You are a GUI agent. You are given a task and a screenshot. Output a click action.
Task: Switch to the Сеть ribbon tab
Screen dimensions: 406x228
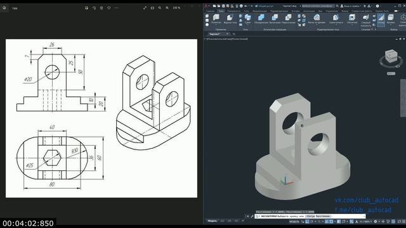point(246,11)
